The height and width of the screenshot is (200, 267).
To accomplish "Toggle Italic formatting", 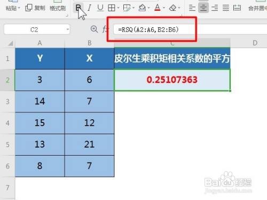I will pyautogui.click(x=89, y=8).
